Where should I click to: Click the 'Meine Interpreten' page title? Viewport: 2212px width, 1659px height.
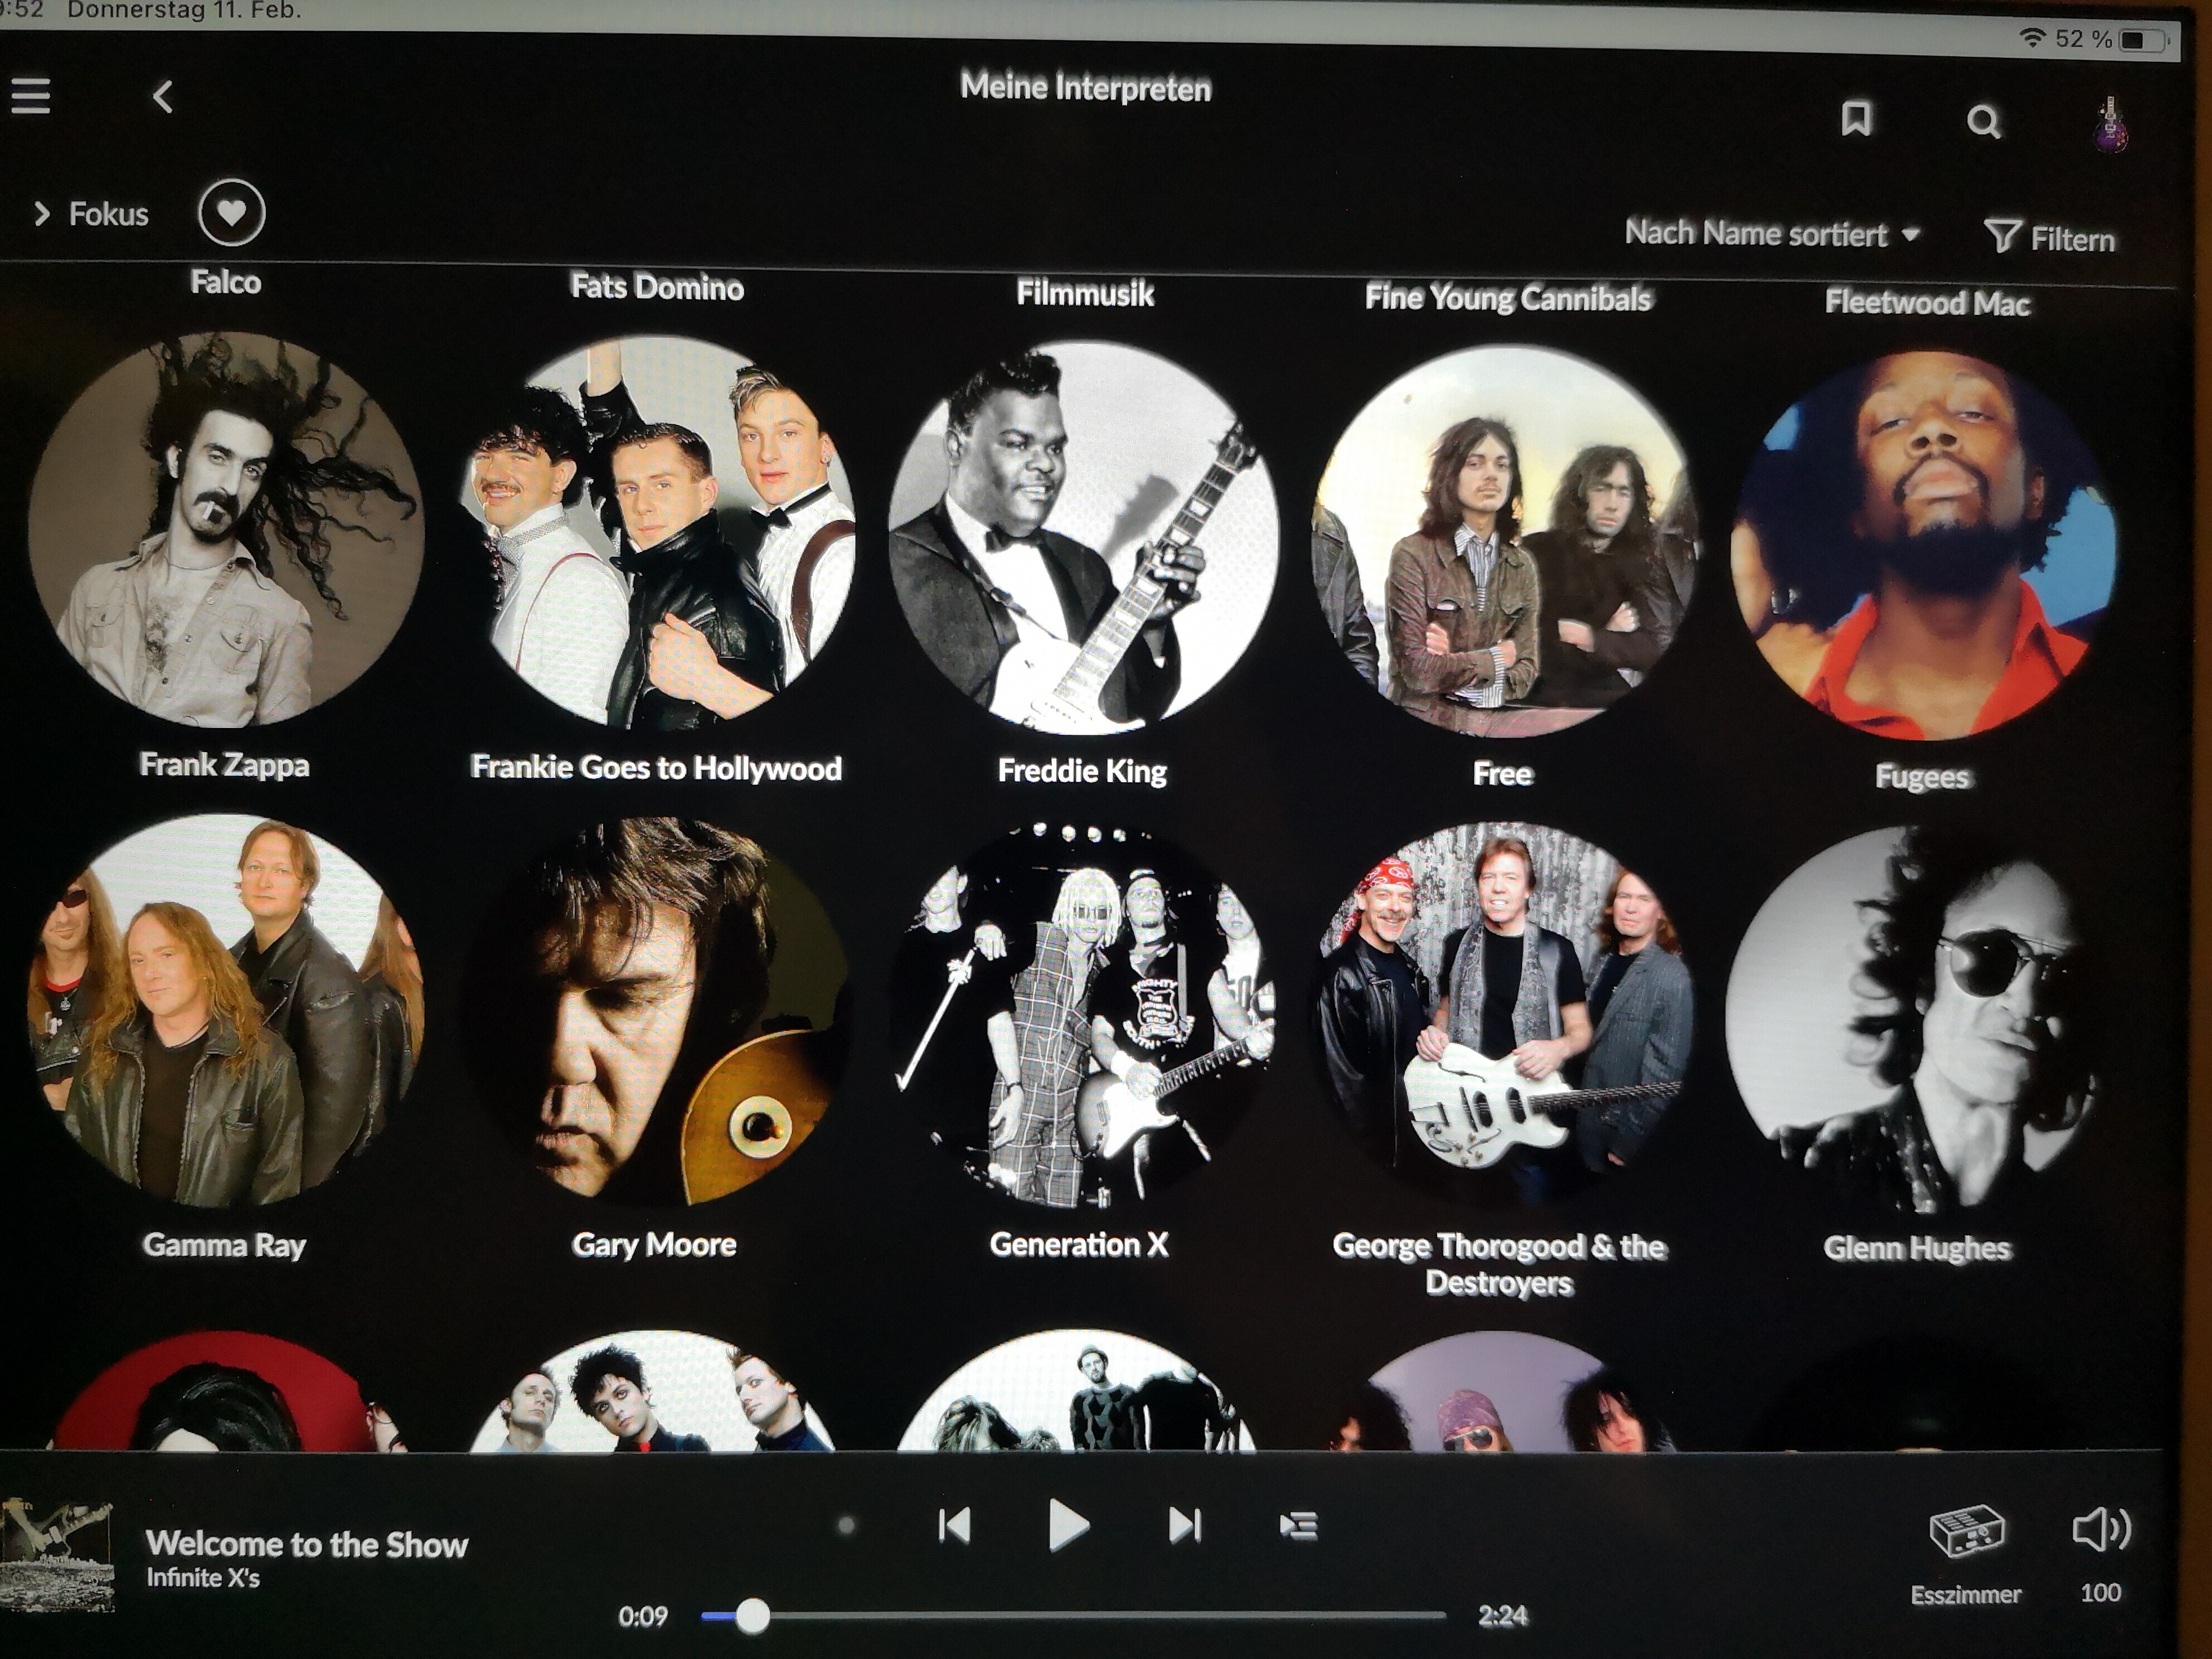(1086, 87)
